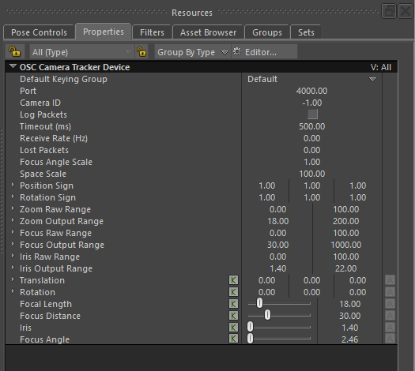Click the Focus Distance slider handle
The width and height of the screenshot is (415, 371).
click(268, 315)
